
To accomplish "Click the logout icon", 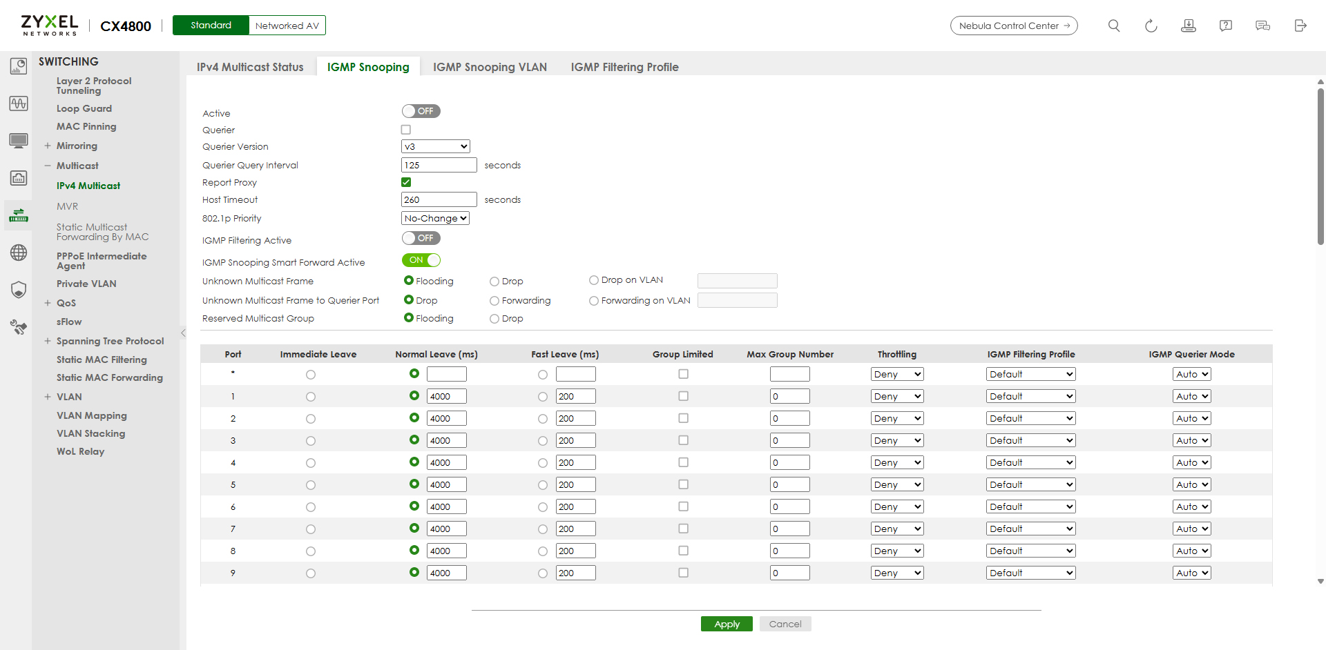I will click(x=1300, y=26).
